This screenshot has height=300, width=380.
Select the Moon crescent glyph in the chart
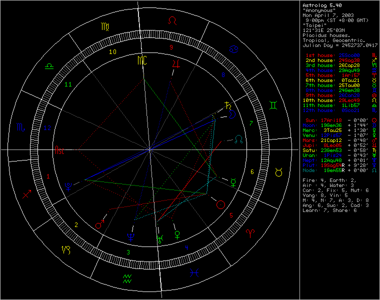[232, 114]
